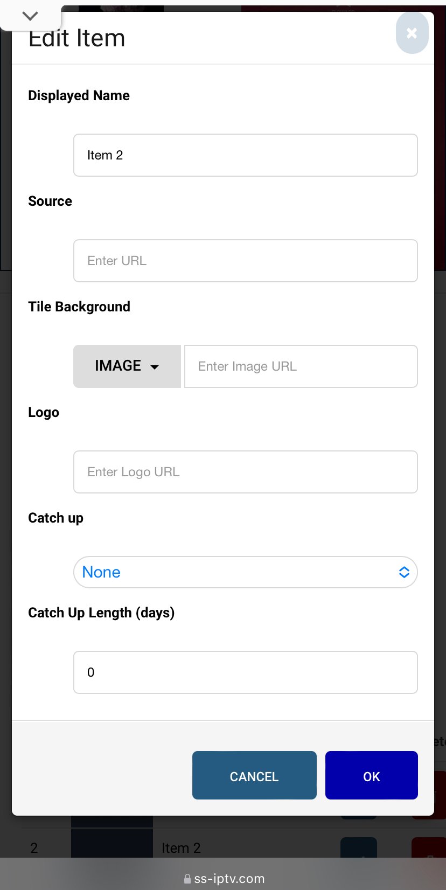Tap the up-down arrows on Catch up selector
The image size is (446, 890).
pyautogui.click(x=404, y=572)
